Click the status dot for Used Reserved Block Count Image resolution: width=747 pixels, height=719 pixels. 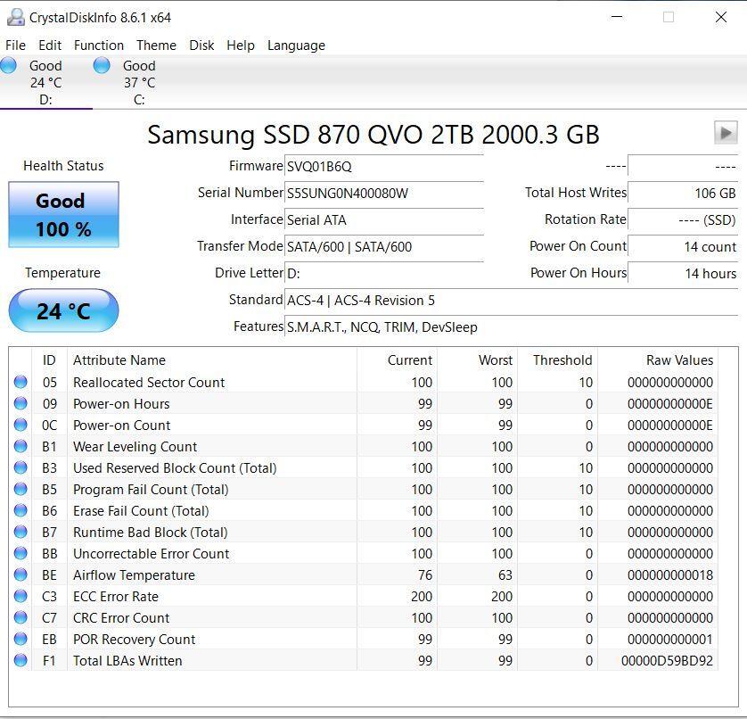click(21, 467)
